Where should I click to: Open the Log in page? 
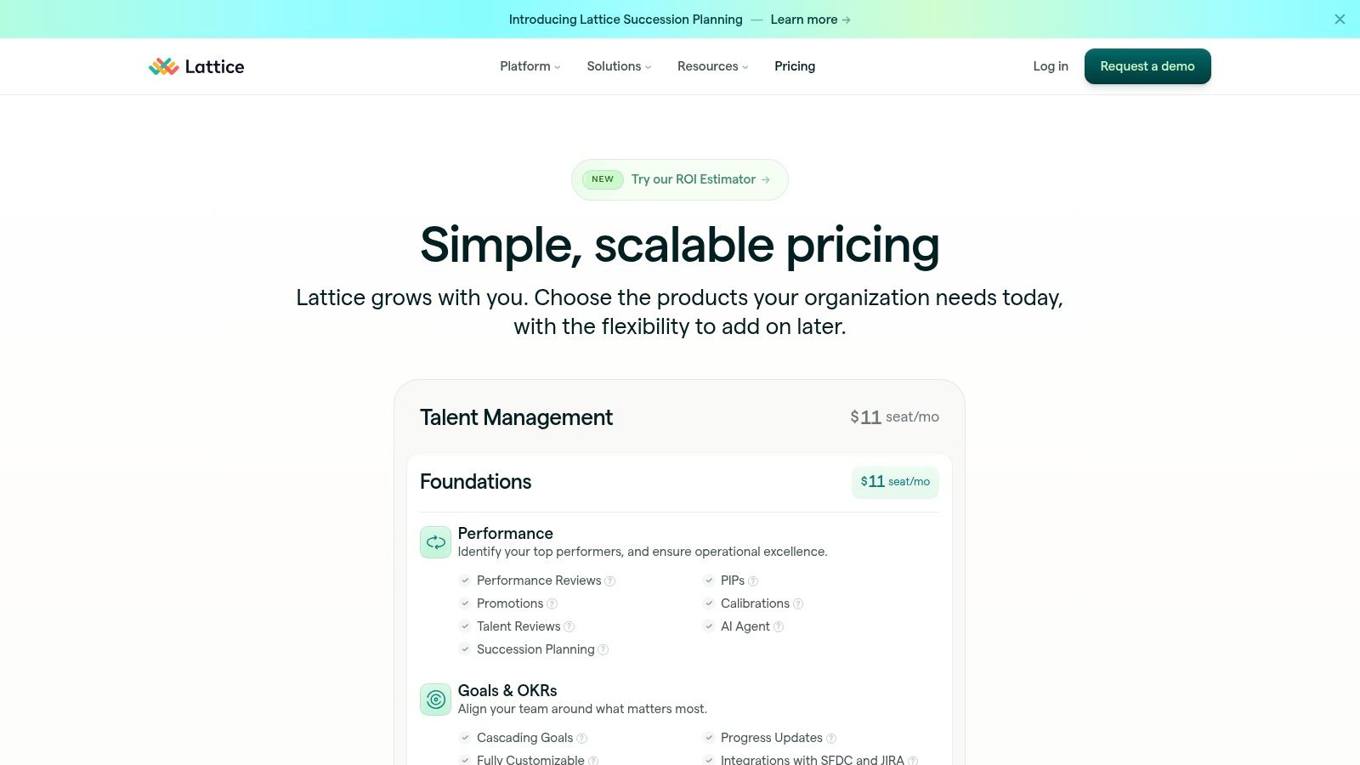click(1051, 66)
